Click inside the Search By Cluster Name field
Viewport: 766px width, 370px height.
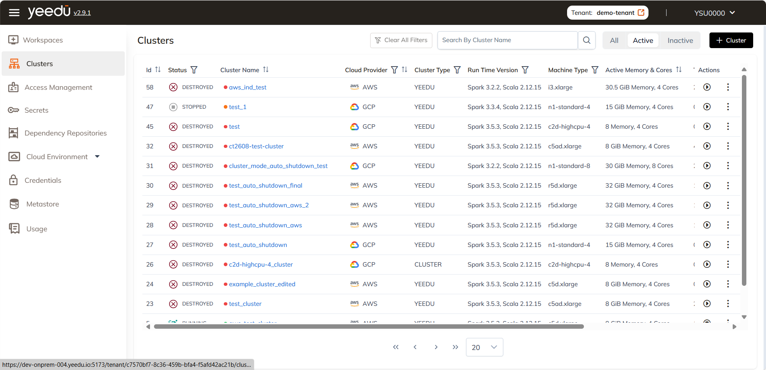pyautogui.click(x=507, y=40)
